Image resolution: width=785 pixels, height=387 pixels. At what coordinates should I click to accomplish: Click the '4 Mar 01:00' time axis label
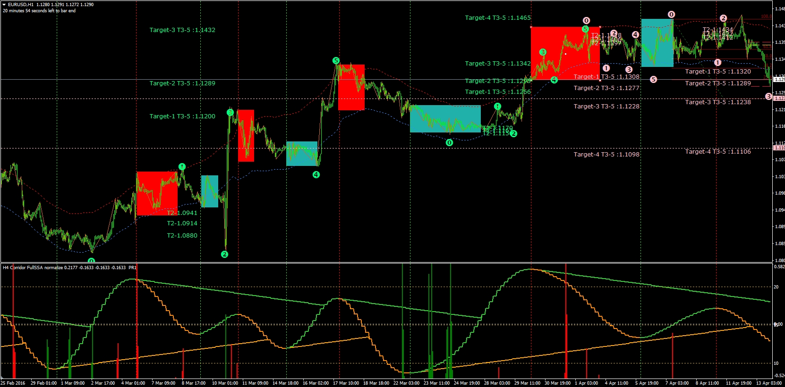click(x=133, y=383)
